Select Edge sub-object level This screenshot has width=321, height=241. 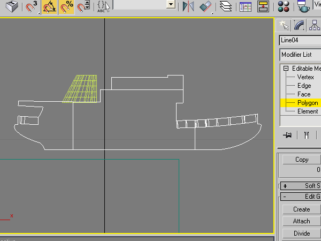(x=304, y=86)
